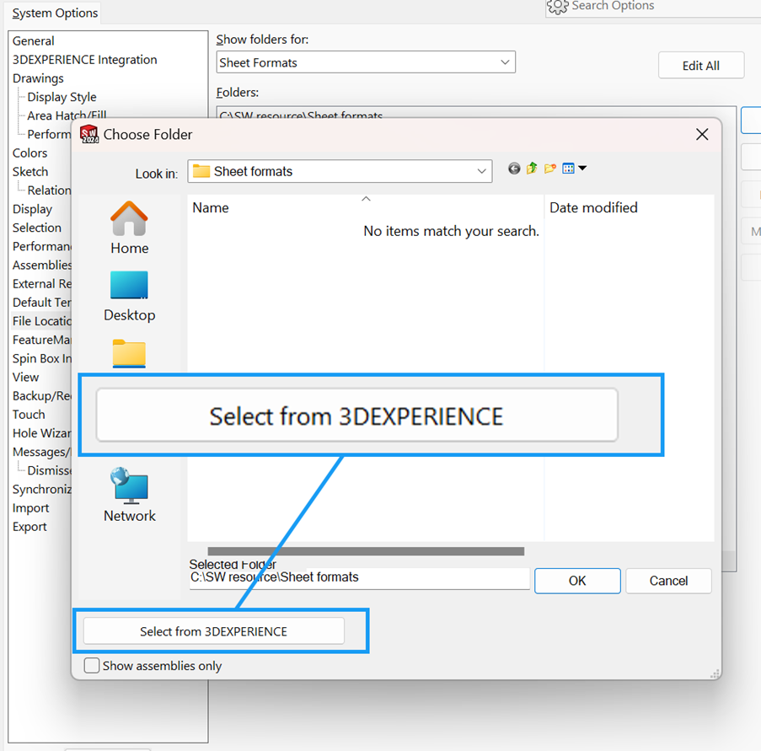Screen dimensions: 761x751
Task: Click the horizontal scrollbar in file list
Action: (x=366, y=551)
